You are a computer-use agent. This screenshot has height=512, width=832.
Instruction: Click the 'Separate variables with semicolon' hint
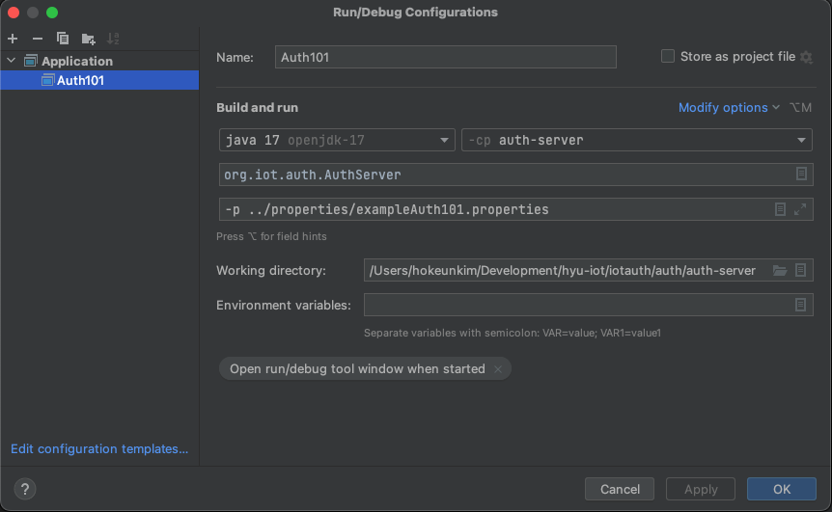513,333
